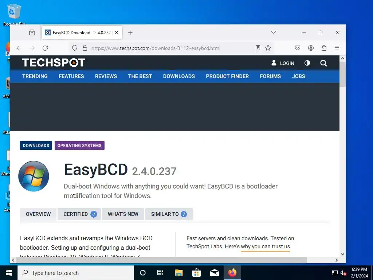
Task: Open Firefox recent browsing view icon
Action: [x=32, y=32]
